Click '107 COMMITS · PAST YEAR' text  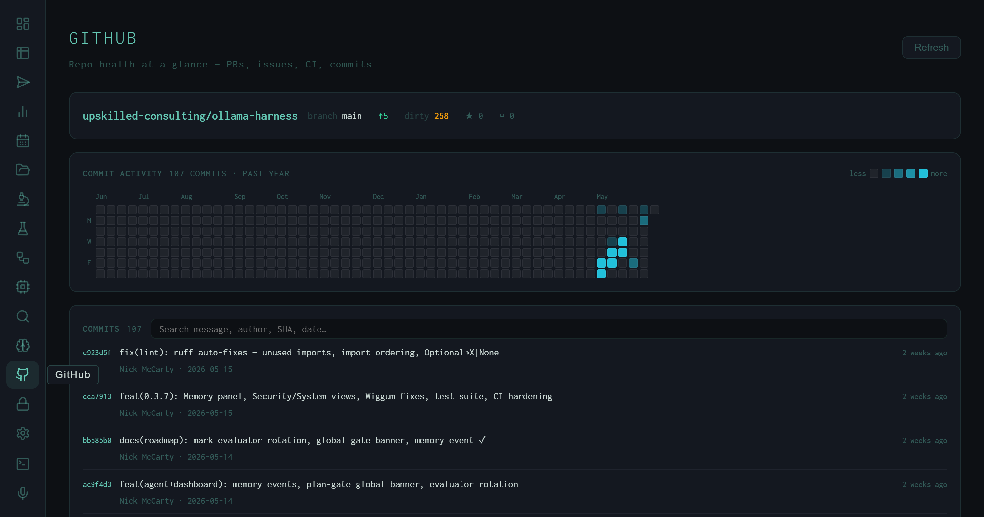pyautogui.click(x=229, y=174)
